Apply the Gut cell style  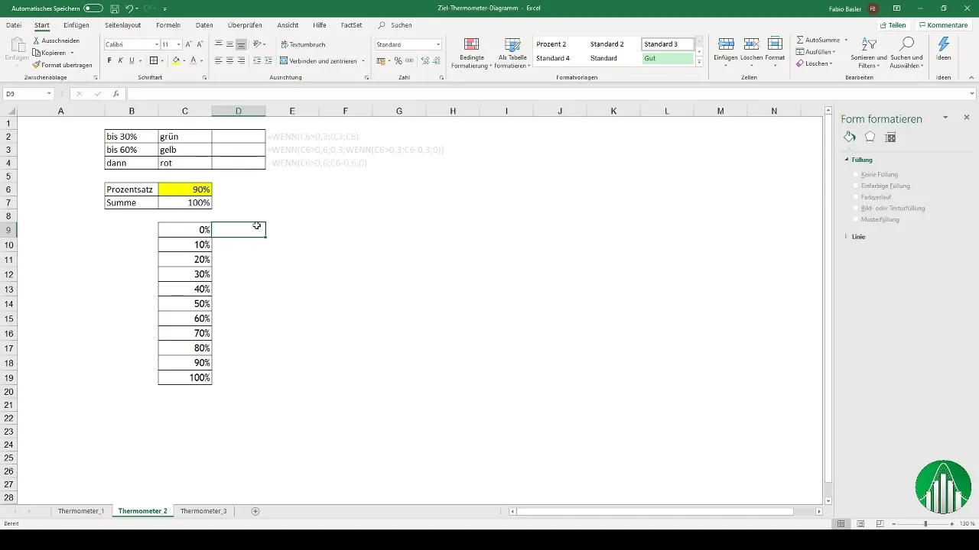(x=668, y=58)
